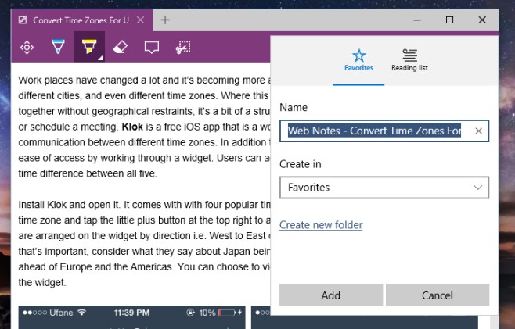Image resolution: width=515 pixels, height=329 pixels.
Task: Click the Name text input field
Action: click(x=384, y=131)
